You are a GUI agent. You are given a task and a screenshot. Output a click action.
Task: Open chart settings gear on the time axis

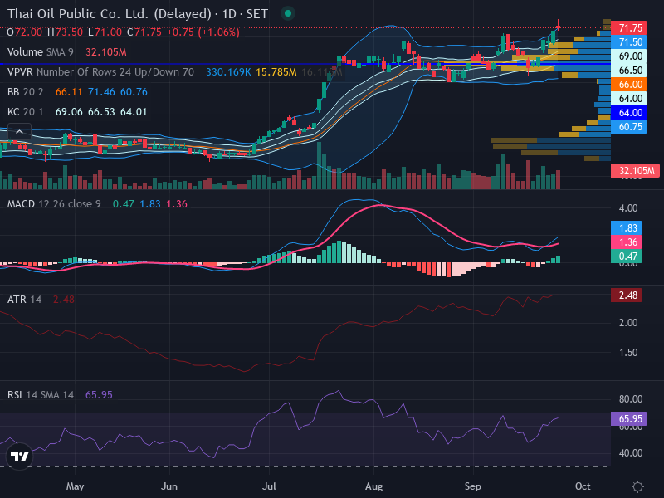tap(637, 486)
